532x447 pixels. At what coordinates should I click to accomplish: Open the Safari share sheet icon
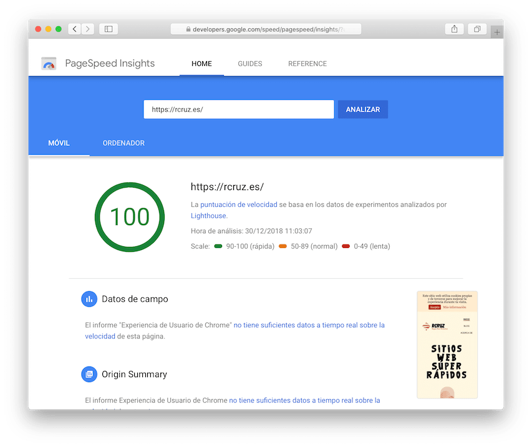pyautogui.click(x=454, y=29)
